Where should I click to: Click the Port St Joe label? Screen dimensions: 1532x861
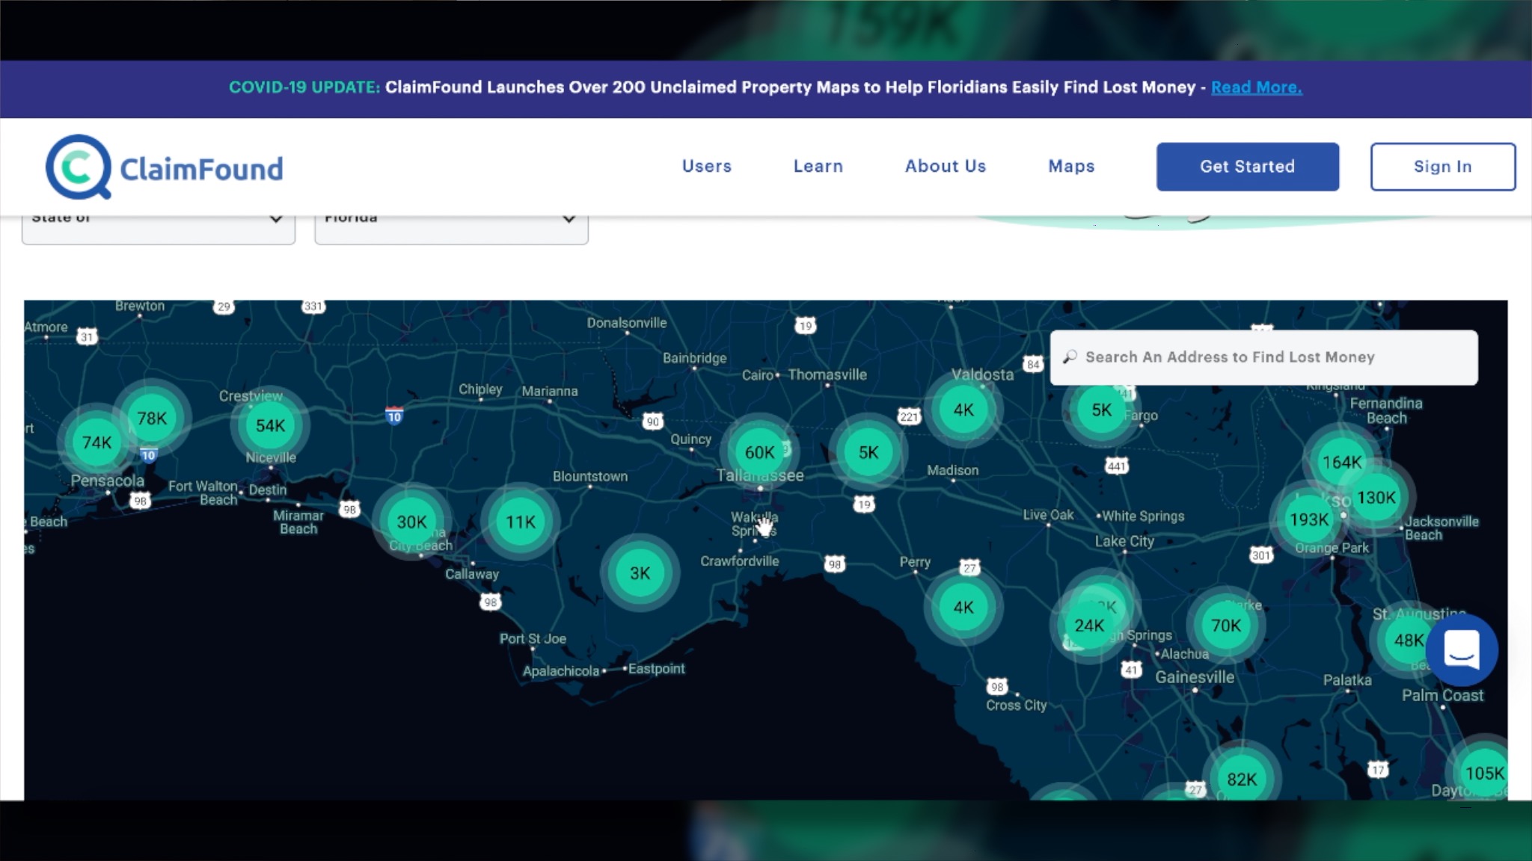(533, 639)
